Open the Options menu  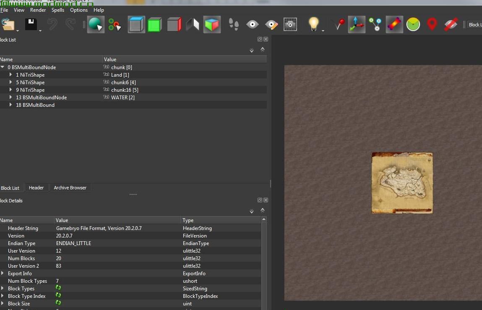tap(79, 10)
